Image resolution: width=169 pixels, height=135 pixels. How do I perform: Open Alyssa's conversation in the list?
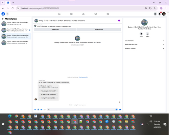[16, 43]
